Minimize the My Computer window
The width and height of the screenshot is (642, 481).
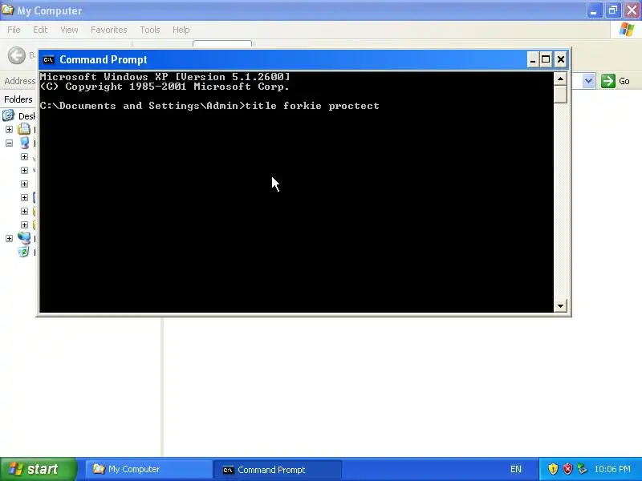coord(594,10)
